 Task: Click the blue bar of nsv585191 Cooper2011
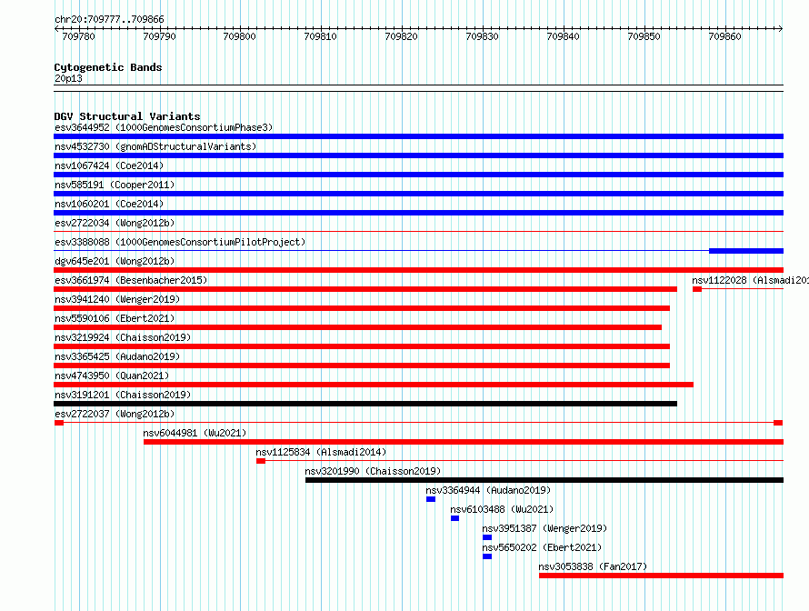click(418, 194)
